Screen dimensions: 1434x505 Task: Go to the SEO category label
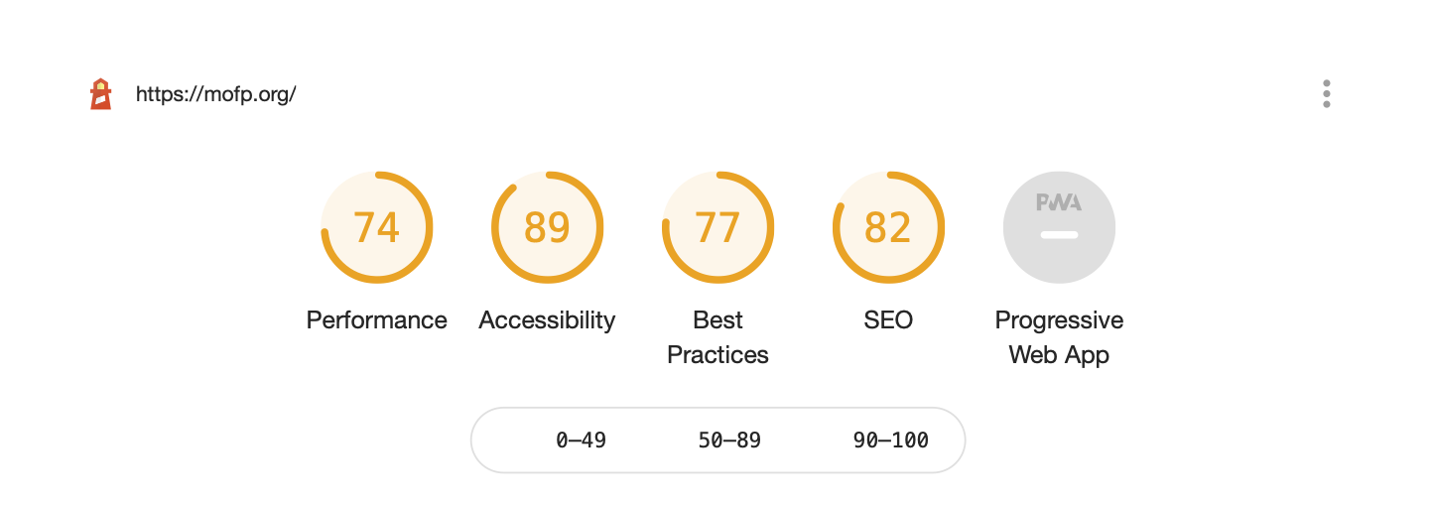[888, 320]
